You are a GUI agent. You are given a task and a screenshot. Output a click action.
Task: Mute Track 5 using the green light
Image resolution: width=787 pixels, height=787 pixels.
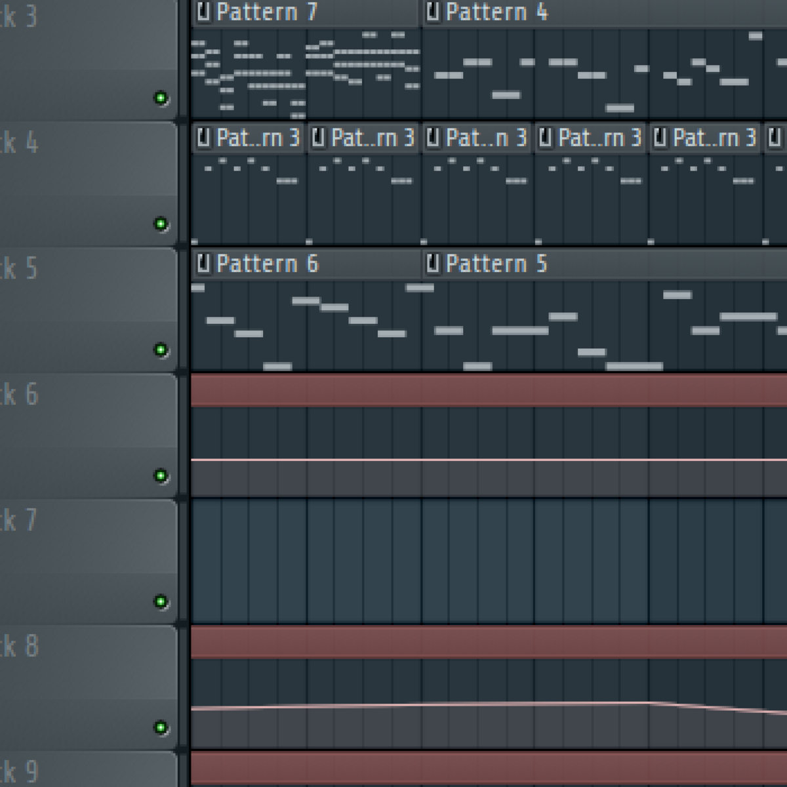click(x=161, y=350)
